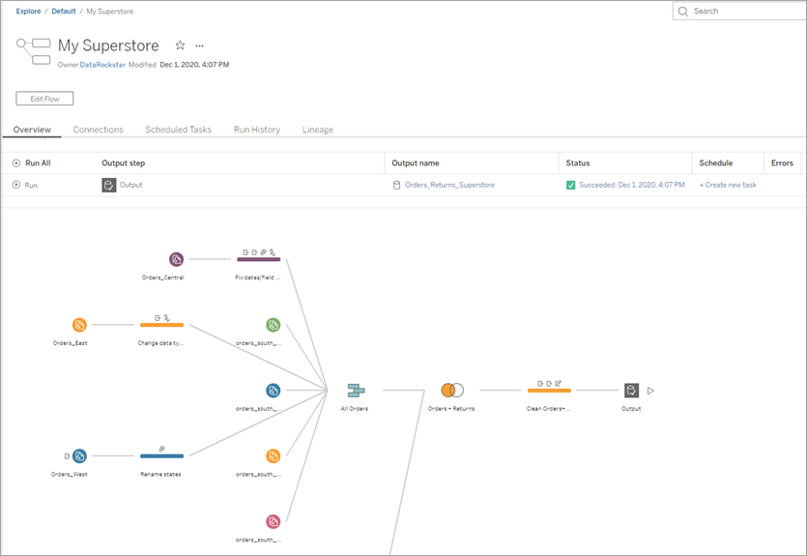This screenshot has height=556, width=807.
Task: Click the Create new task link
Action: click(x=728, y=185)
